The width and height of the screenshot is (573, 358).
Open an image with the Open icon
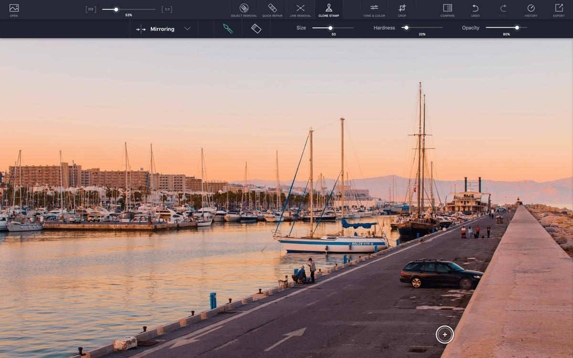[x=14, y=10]
